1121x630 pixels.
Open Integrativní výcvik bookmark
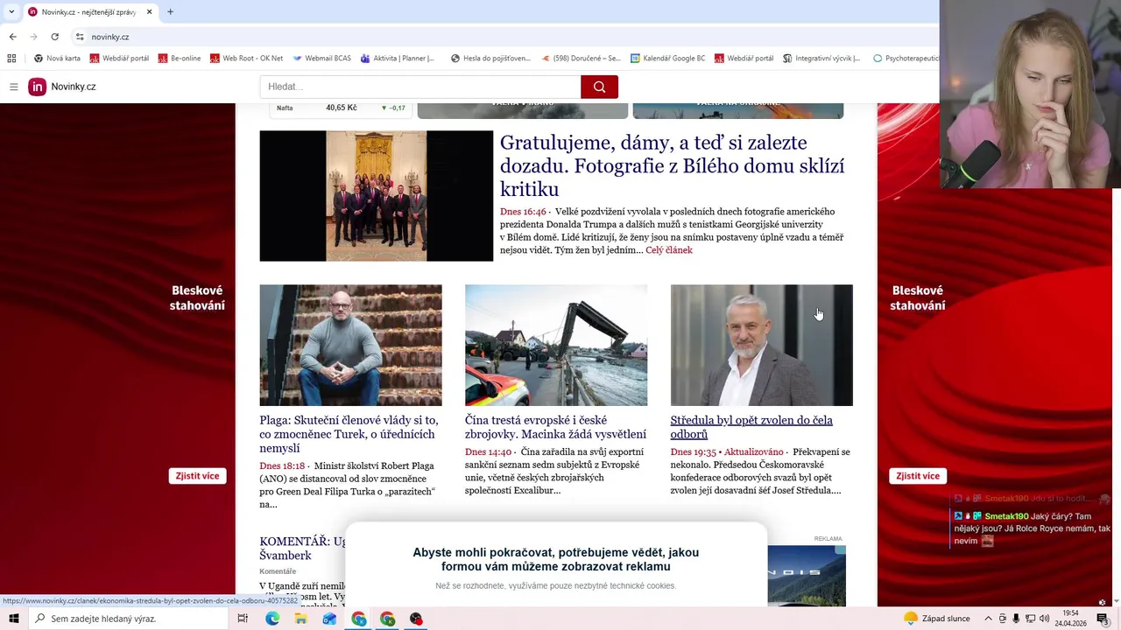[821, 59]
